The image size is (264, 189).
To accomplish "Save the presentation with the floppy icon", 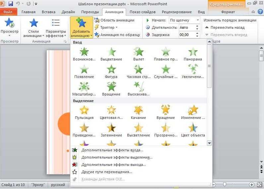I will (11, 4).
